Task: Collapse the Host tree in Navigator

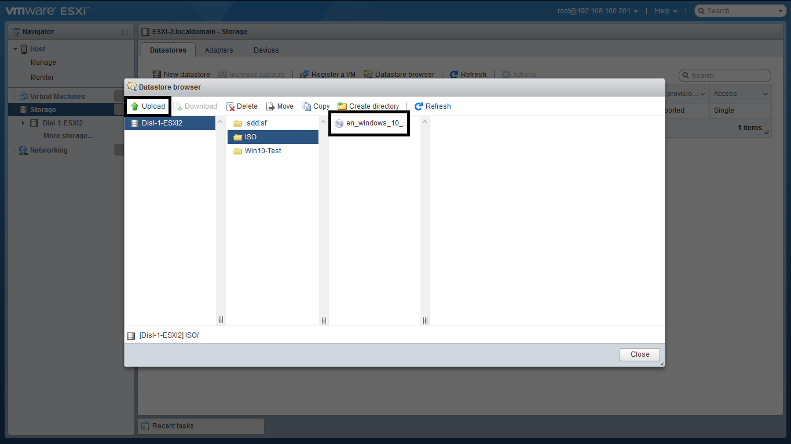Action: tap(16, 49)
